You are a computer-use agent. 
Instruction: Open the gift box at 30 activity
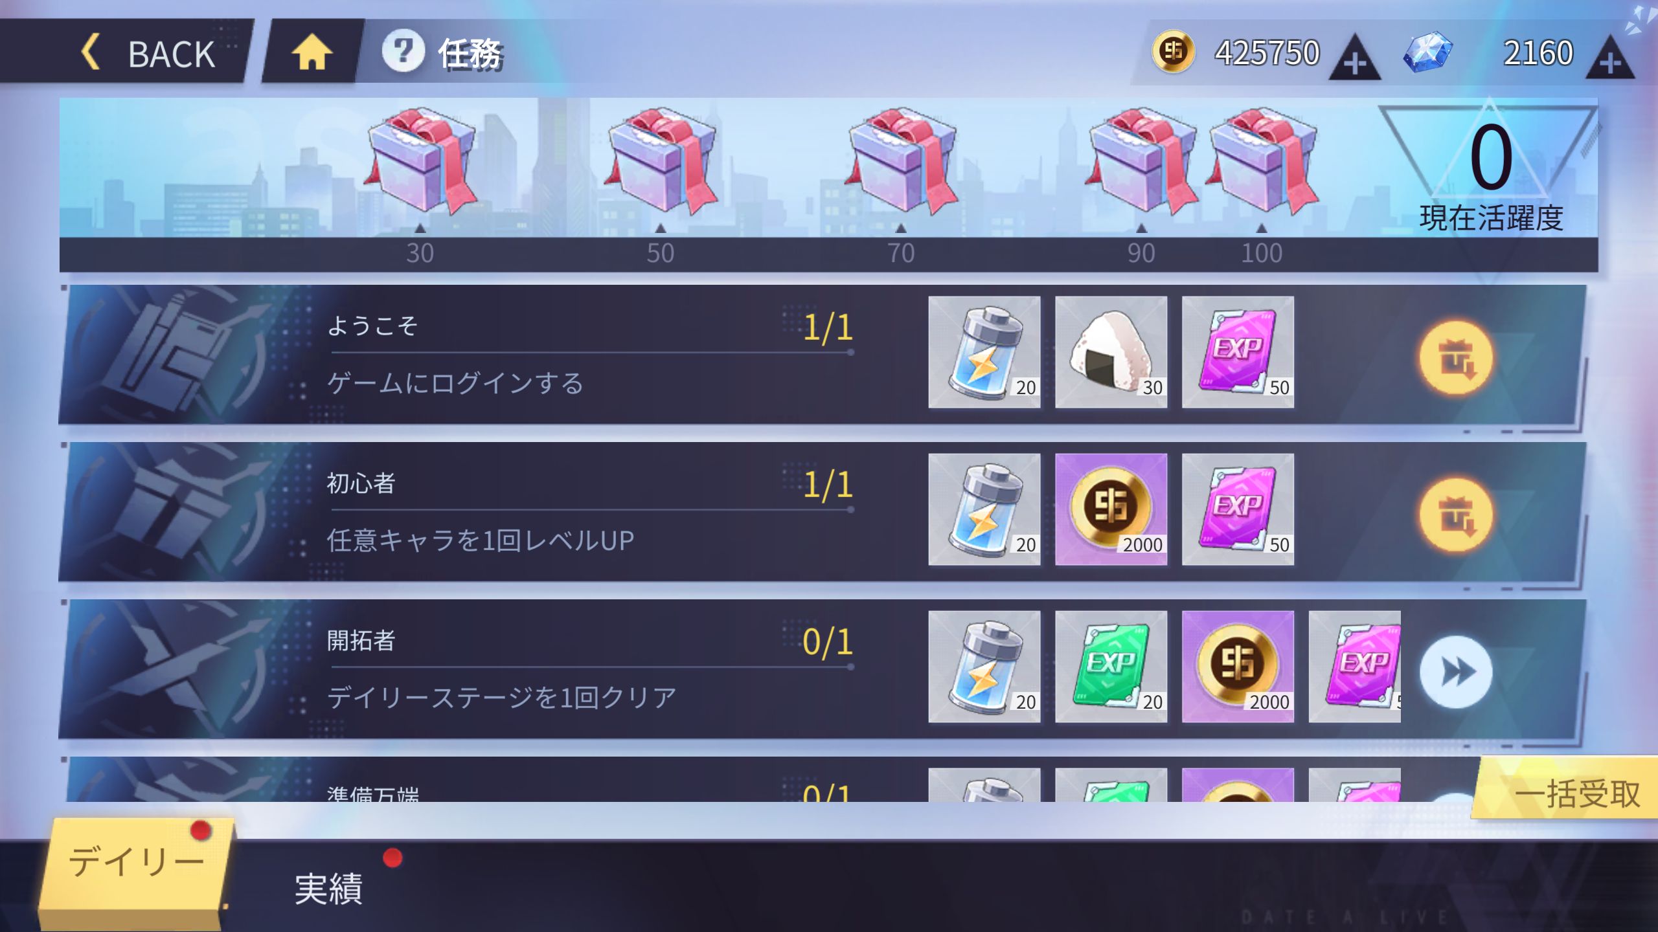421,161
